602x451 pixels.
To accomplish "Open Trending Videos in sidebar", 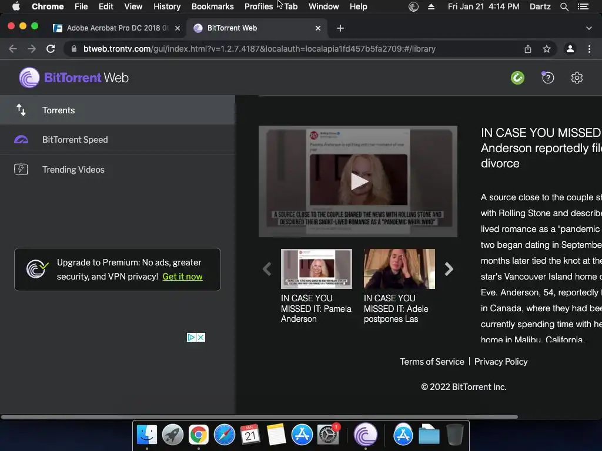I will 117,170.
